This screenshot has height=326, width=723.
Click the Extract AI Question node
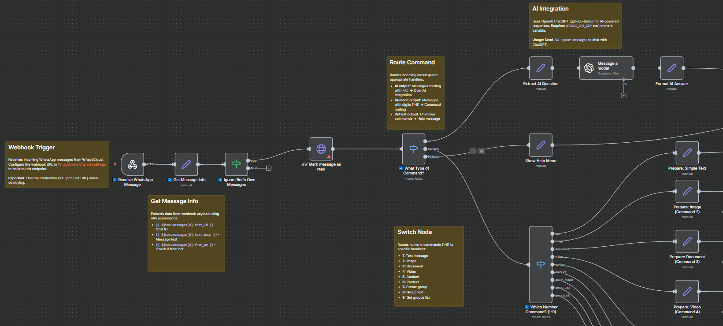541,68
